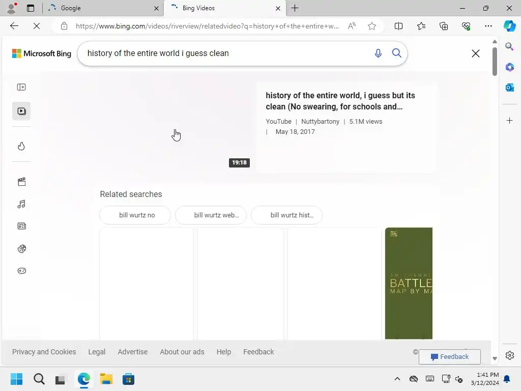Click the page vertical scrollbar thumb

click(x=495, y=62)
